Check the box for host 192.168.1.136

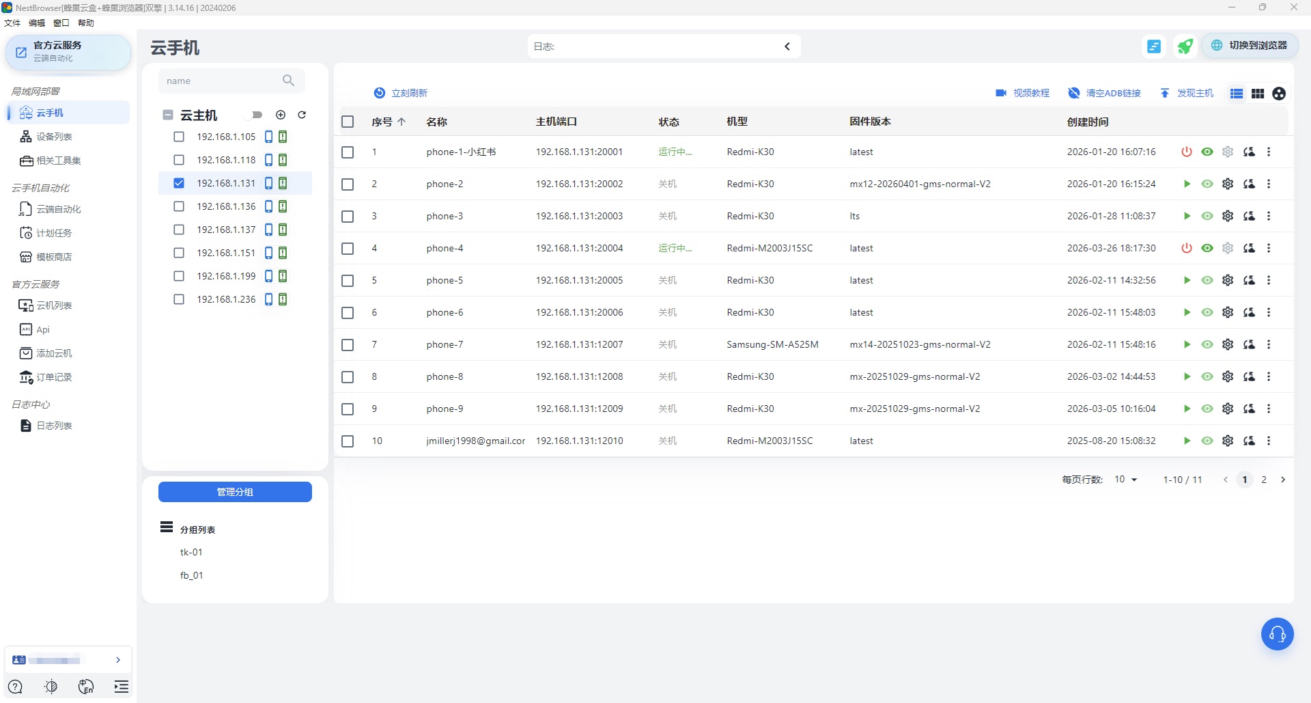179,206
